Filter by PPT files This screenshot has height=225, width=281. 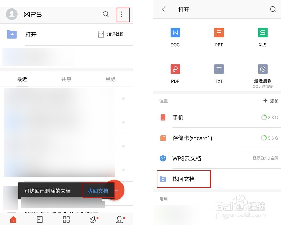tap(219, 37)
